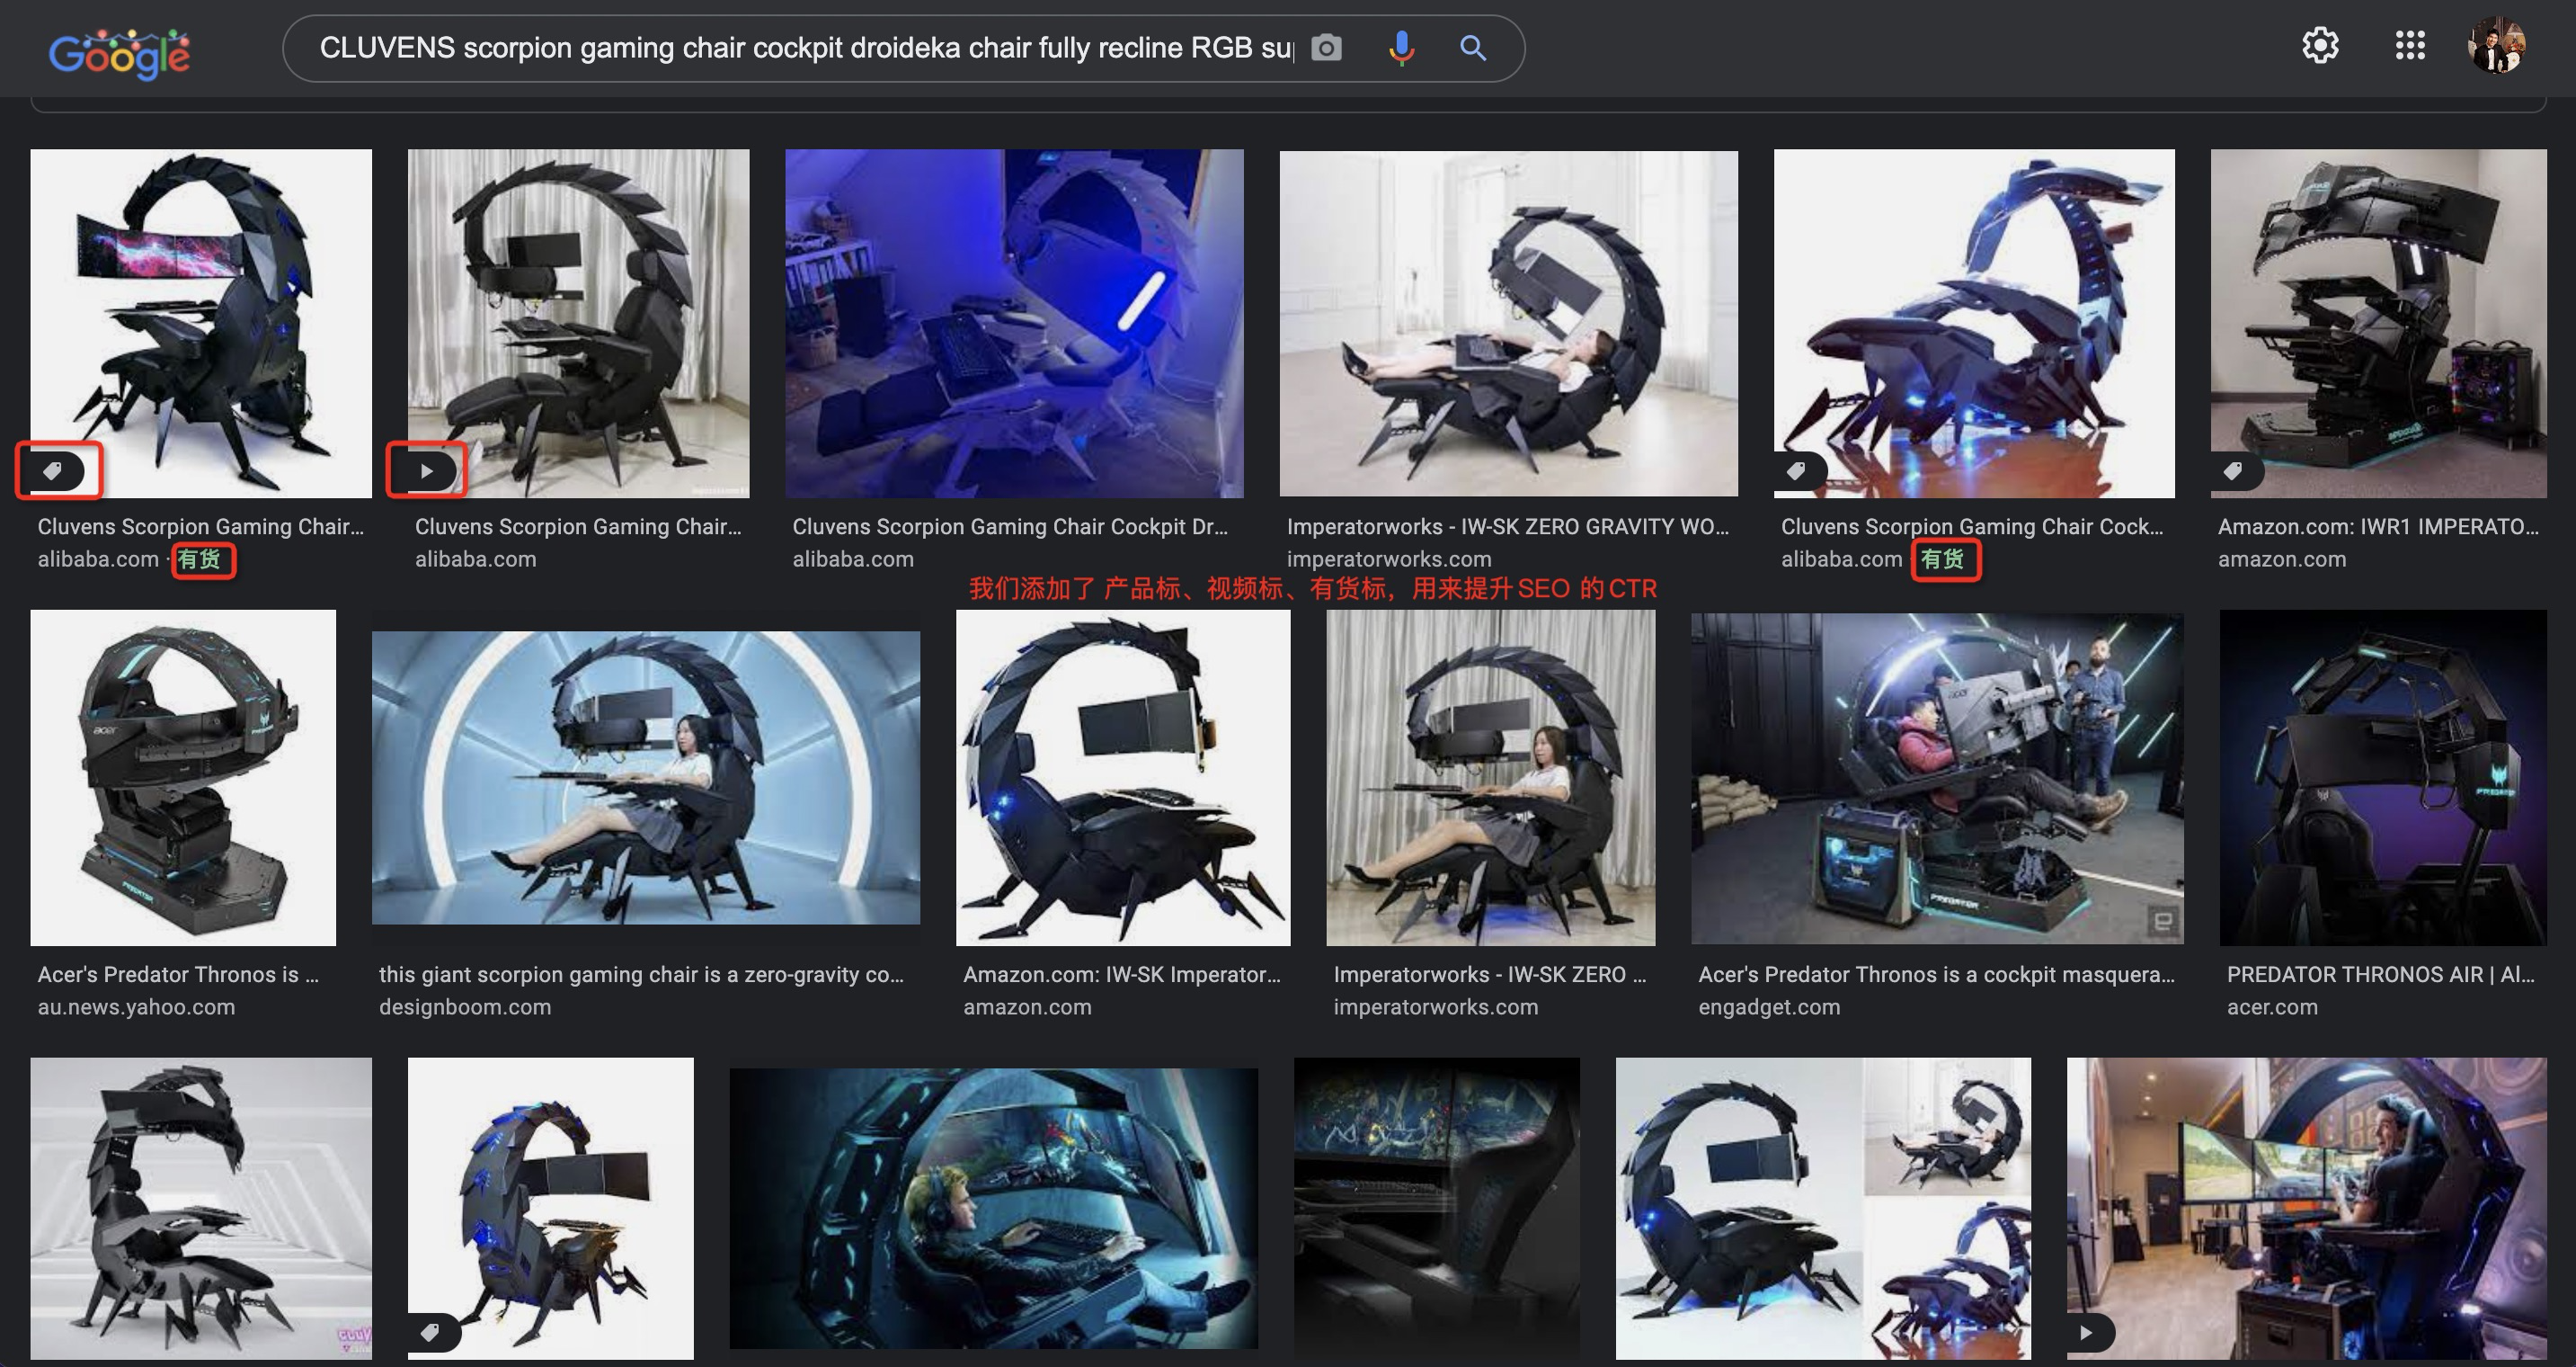The image size is (2576, 1367).
Task: Open Amazon IW-SK Imperator chair thumbnail
Action: (1123, 778)
